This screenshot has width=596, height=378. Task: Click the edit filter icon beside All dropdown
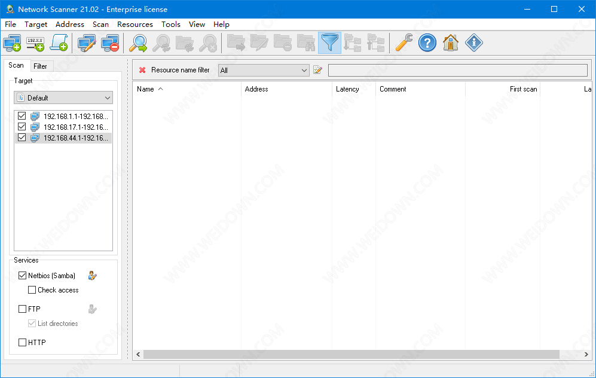click(x=318, y=70)
